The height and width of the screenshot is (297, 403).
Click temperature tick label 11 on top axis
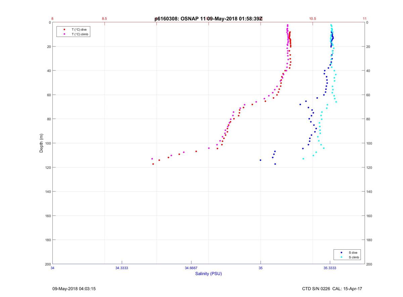[x=365, y=19]
